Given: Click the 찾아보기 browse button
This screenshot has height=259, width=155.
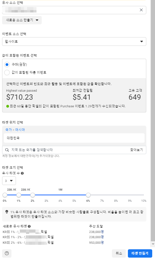Looking at the screenshot, I should click(137, 150).
